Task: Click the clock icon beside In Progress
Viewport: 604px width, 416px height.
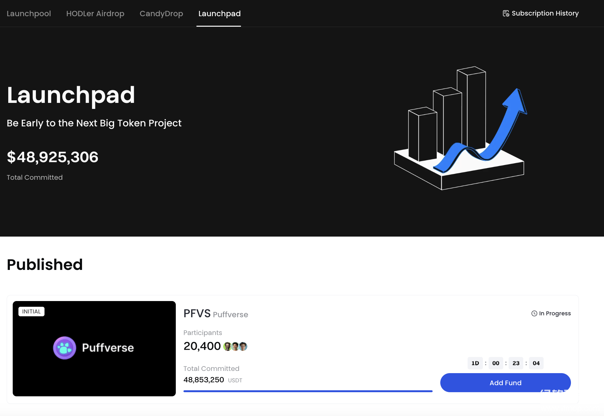Action: pos(534,313)
